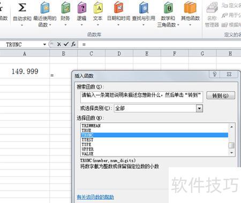
Task: Select column F header
Action: [175, 53]
